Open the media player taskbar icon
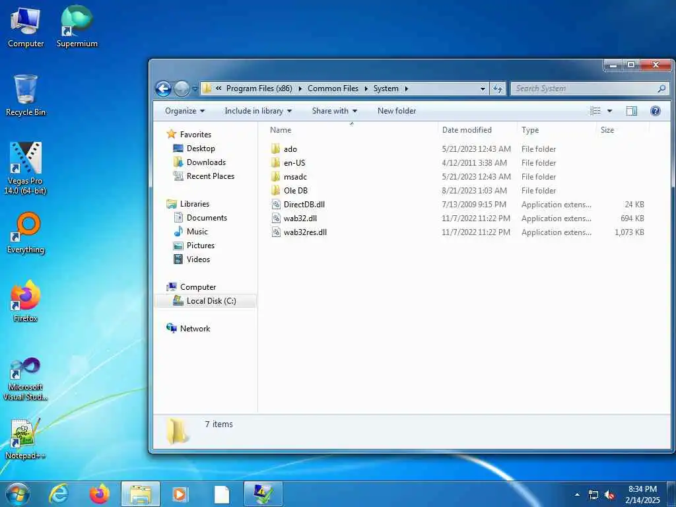The height and width of the screenshot is (507, 676). point(180,494)
